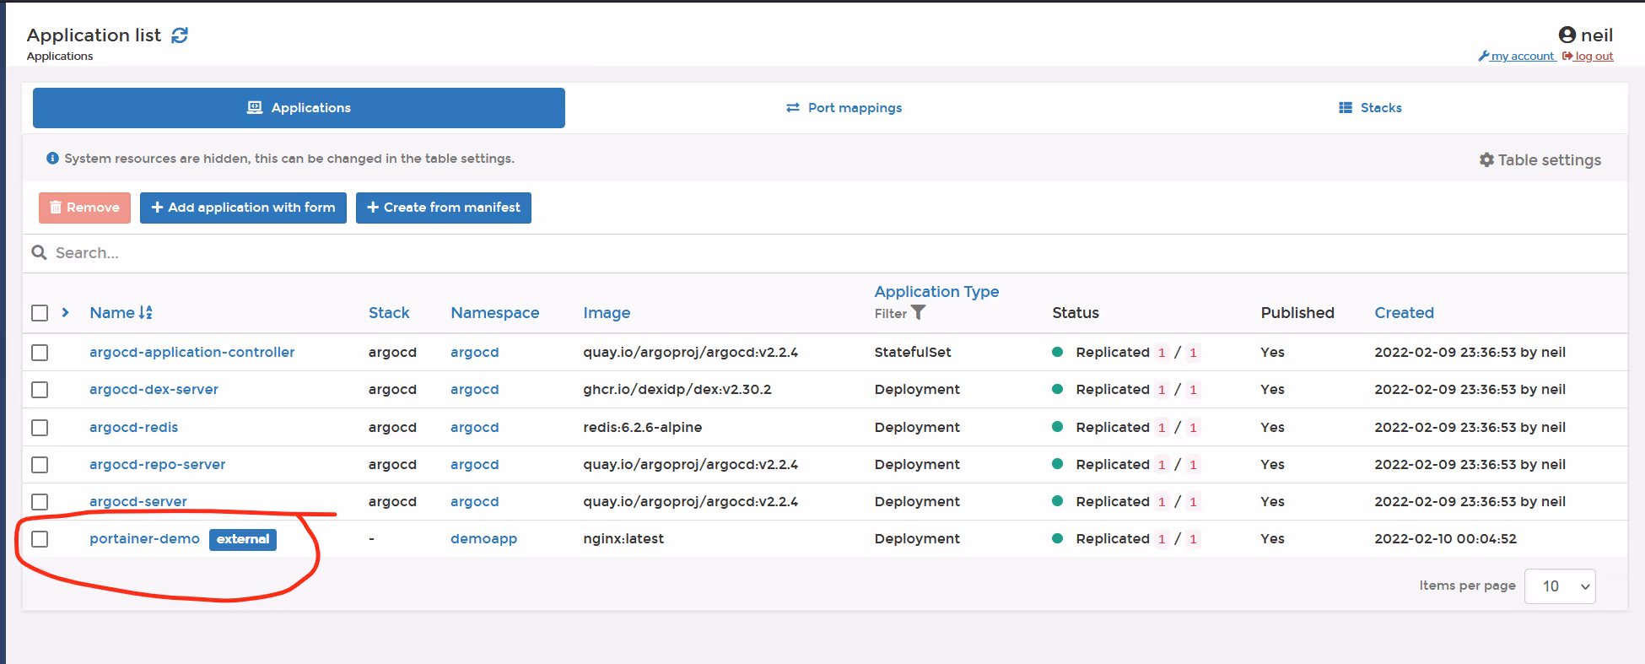1645x664 pixels.
Task: Click the green status dot for argocd-redis
Action: pos(1057,427)
